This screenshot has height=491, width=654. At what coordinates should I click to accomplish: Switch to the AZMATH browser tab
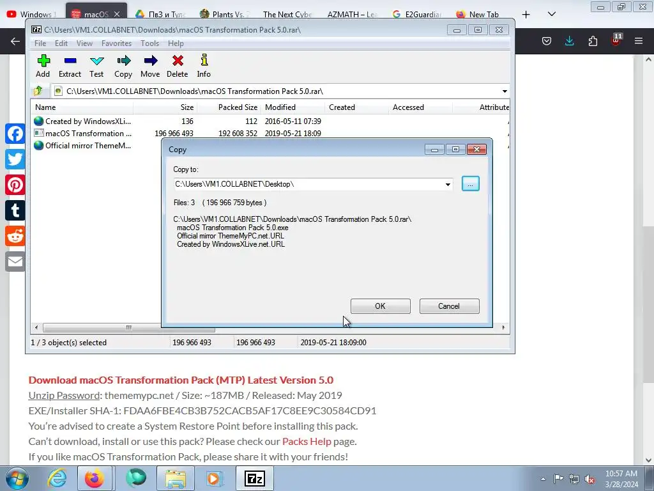353,14
